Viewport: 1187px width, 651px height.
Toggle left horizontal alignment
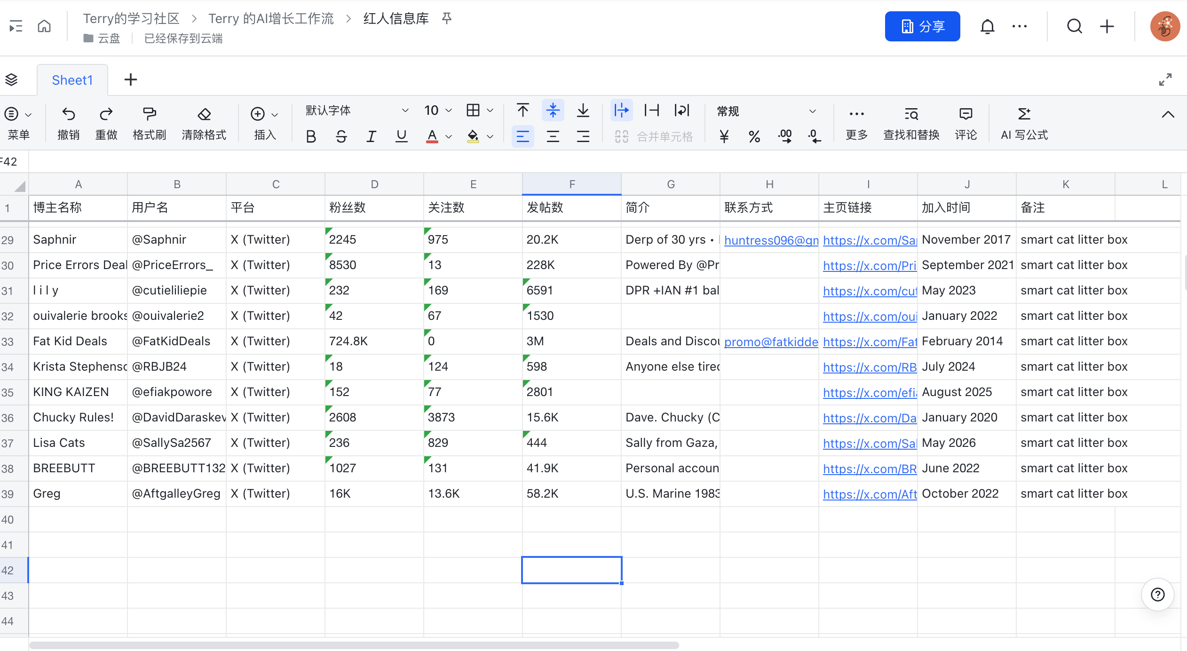click(523, 137)
